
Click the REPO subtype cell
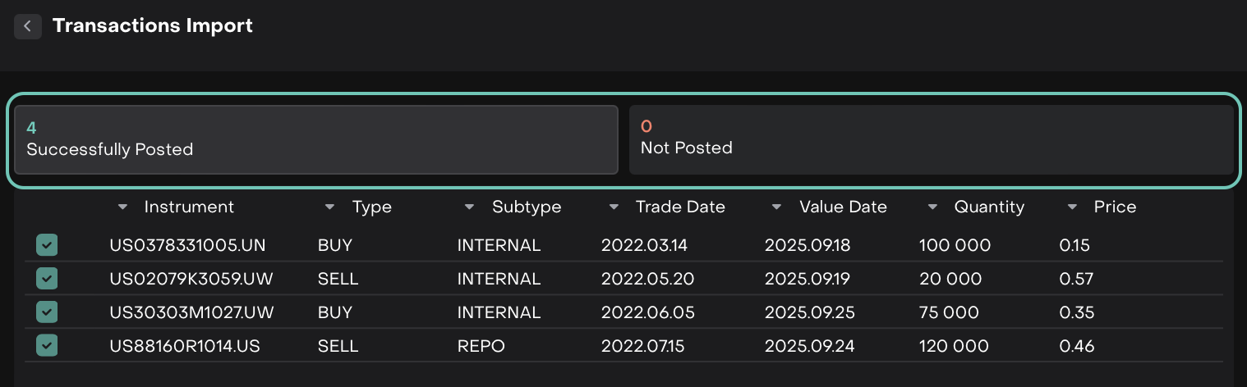pyautogui.click(x=481, y=347)
